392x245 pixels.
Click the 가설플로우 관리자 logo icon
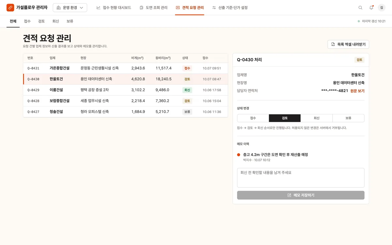(x=10, y=8)
